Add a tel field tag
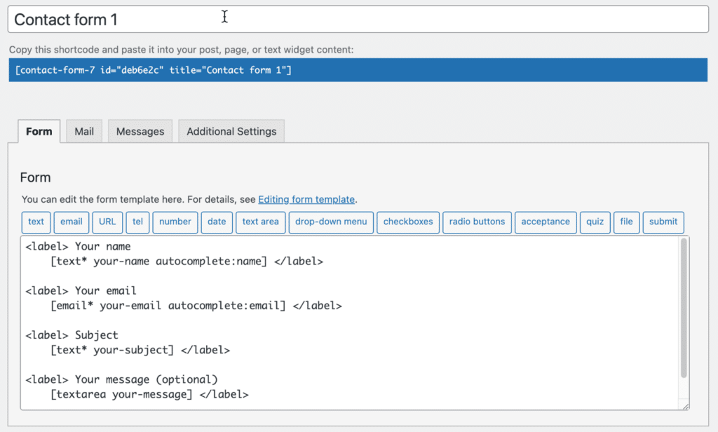The width and height of the screenshot is (718, 432). pos(137,222)
